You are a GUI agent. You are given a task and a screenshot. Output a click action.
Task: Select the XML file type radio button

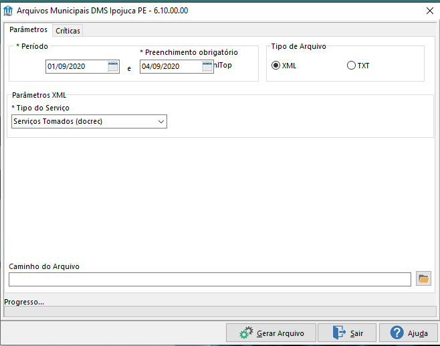point(276,66)
